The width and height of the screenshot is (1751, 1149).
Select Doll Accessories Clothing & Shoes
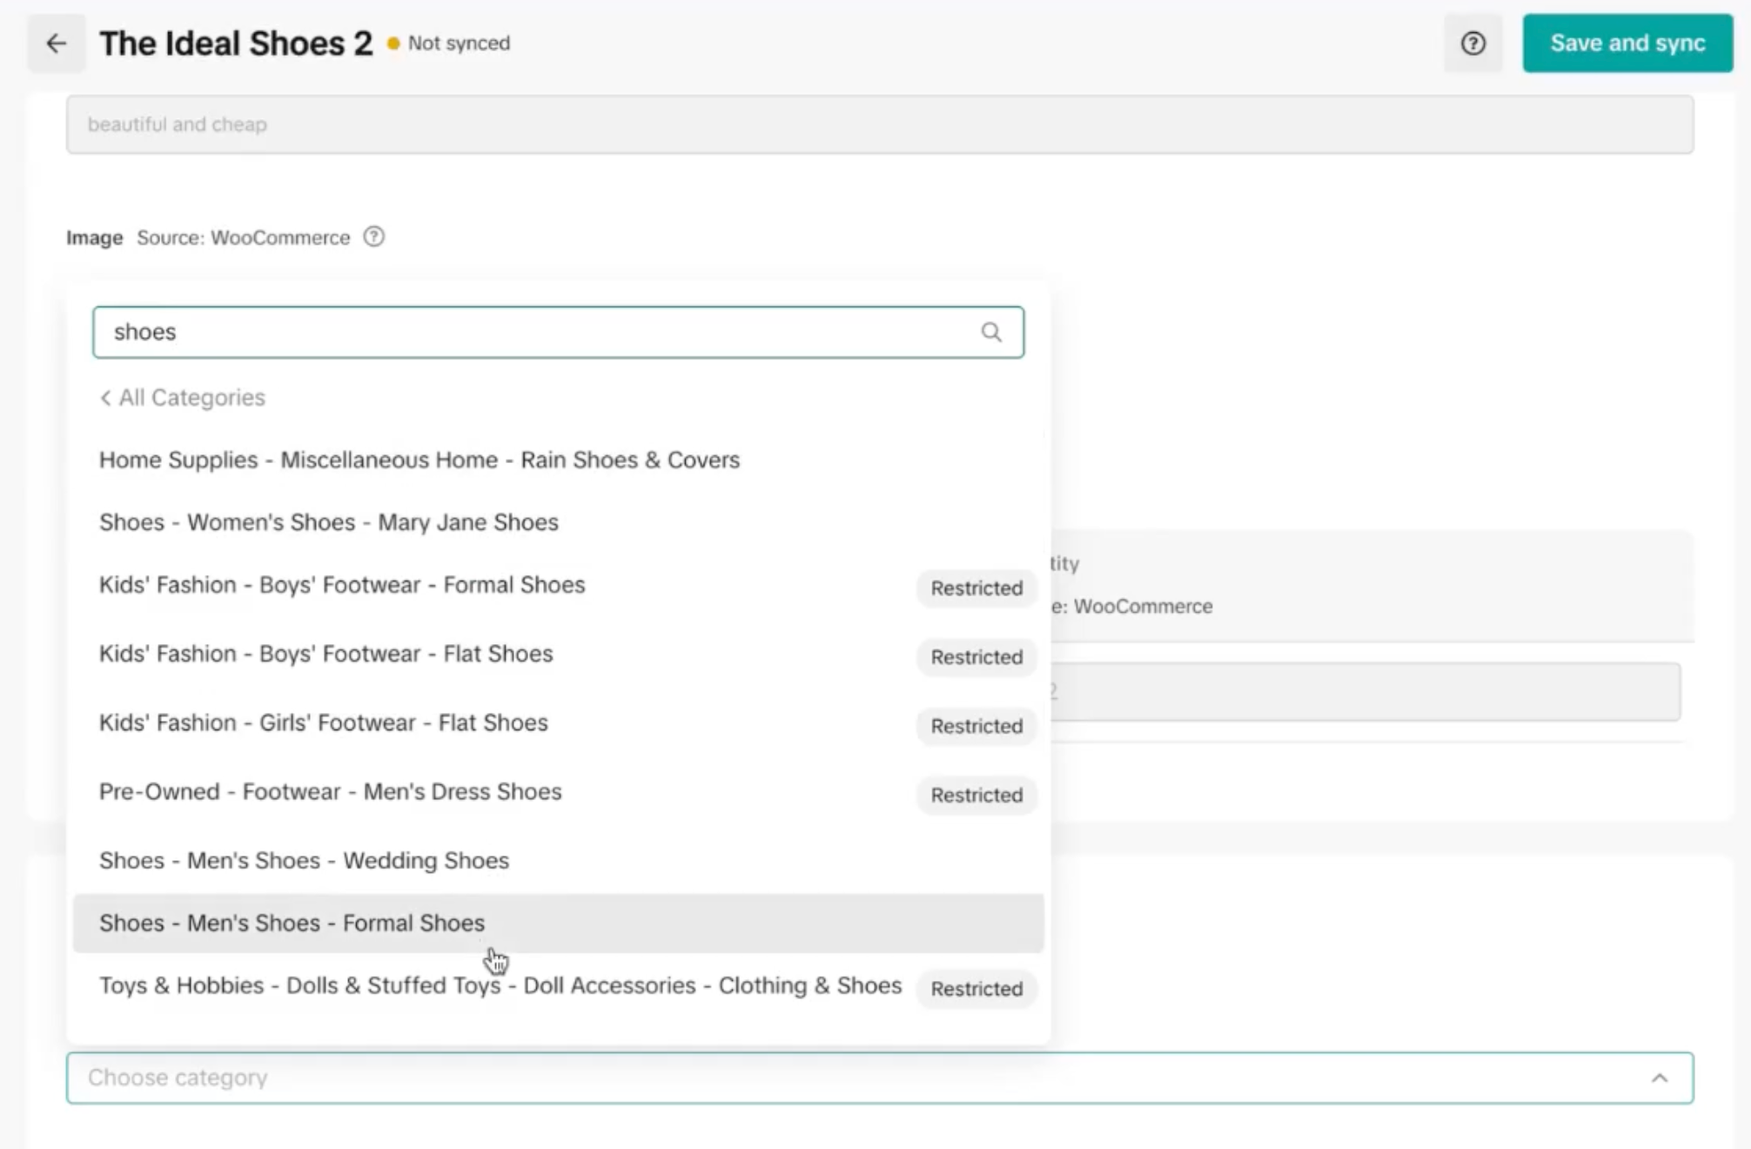tap(500, 986)
